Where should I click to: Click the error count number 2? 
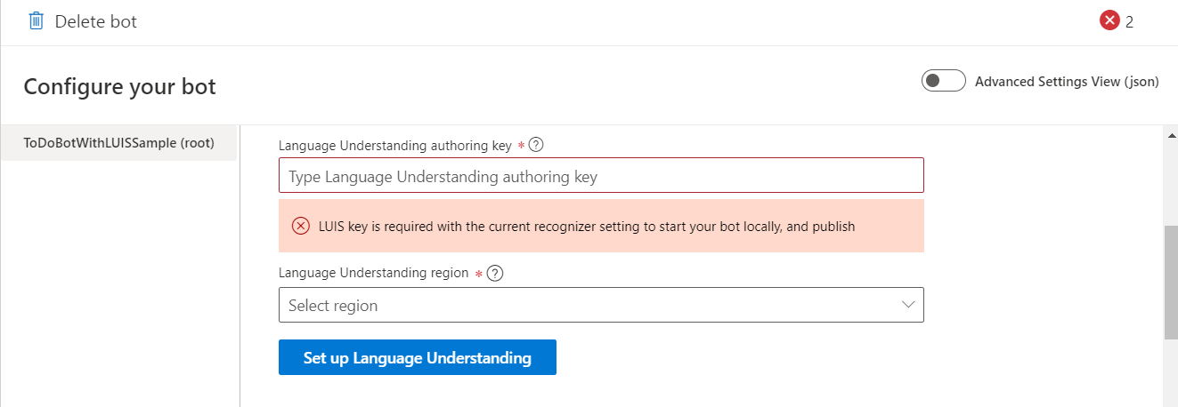pyautogui.click(x=1129, y=22)
